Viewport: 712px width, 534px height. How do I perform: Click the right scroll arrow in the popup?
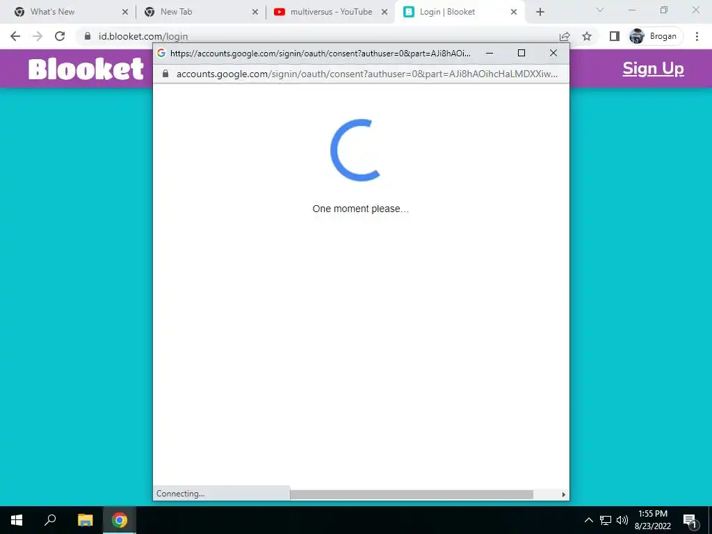point(563,494)
